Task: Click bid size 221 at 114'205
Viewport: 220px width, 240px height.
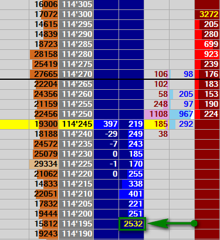Action: (x=131, y=204)
